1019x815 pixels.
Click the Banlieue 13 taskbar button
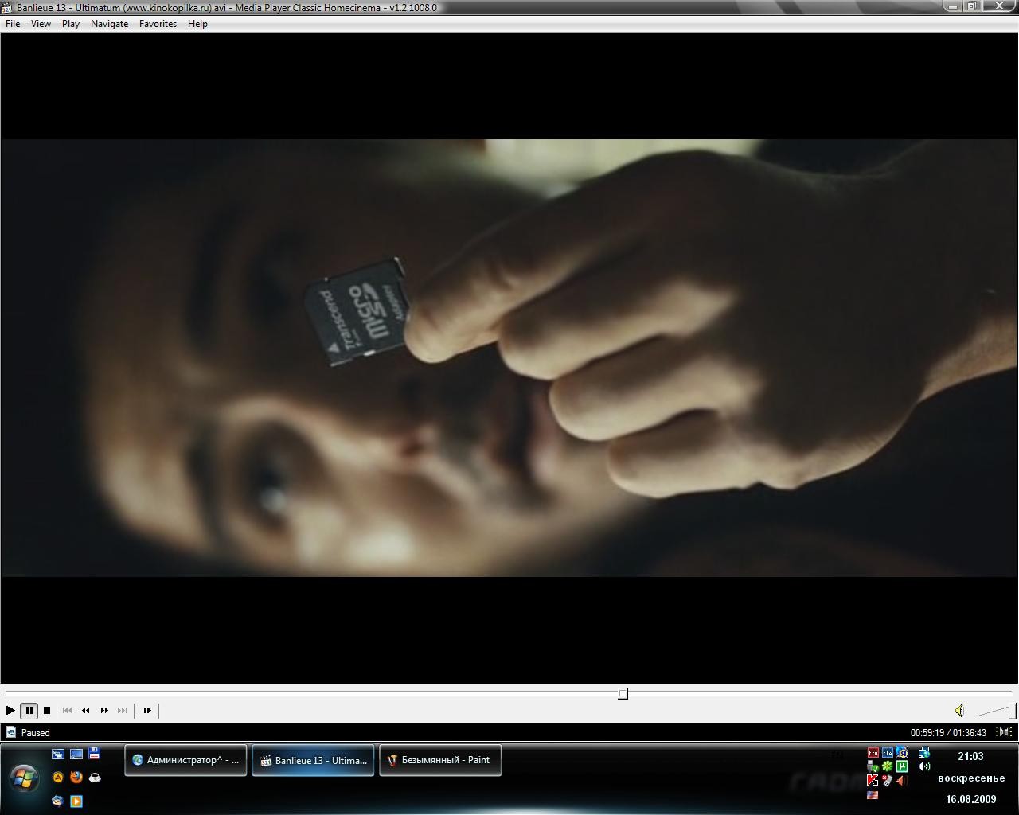tap(313, 760)
